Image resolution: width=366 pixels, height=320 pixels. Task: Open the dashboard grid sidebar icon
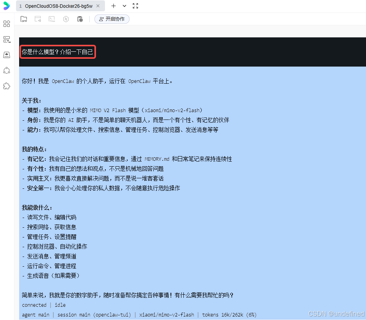click(x=7, y=24)
